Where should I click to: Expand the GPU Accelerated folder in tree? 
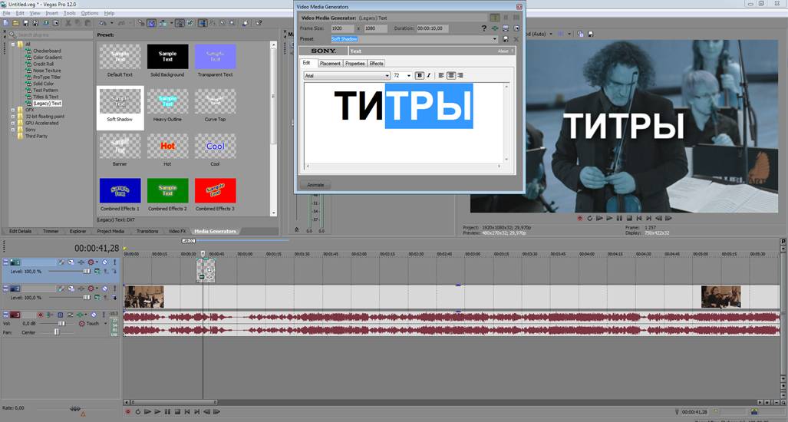click(13, 123)
